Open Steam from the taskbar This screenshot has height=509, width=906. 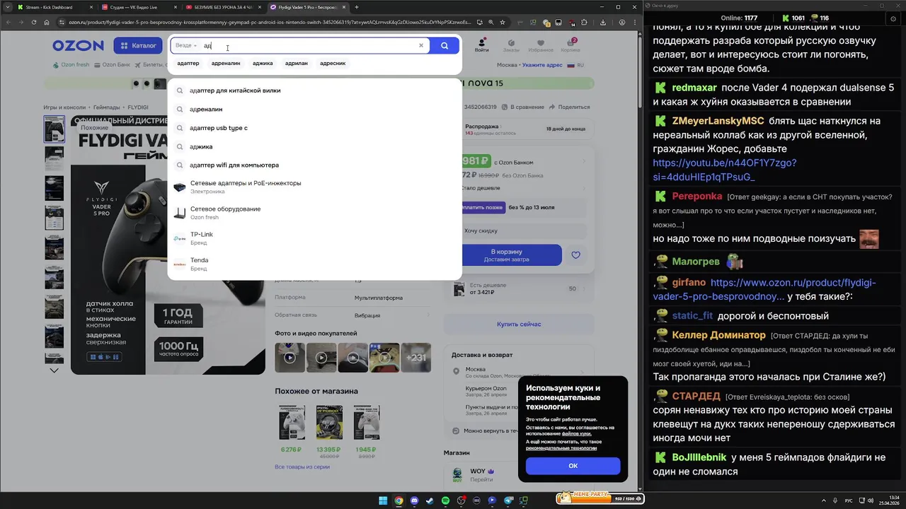coord(430,501)
